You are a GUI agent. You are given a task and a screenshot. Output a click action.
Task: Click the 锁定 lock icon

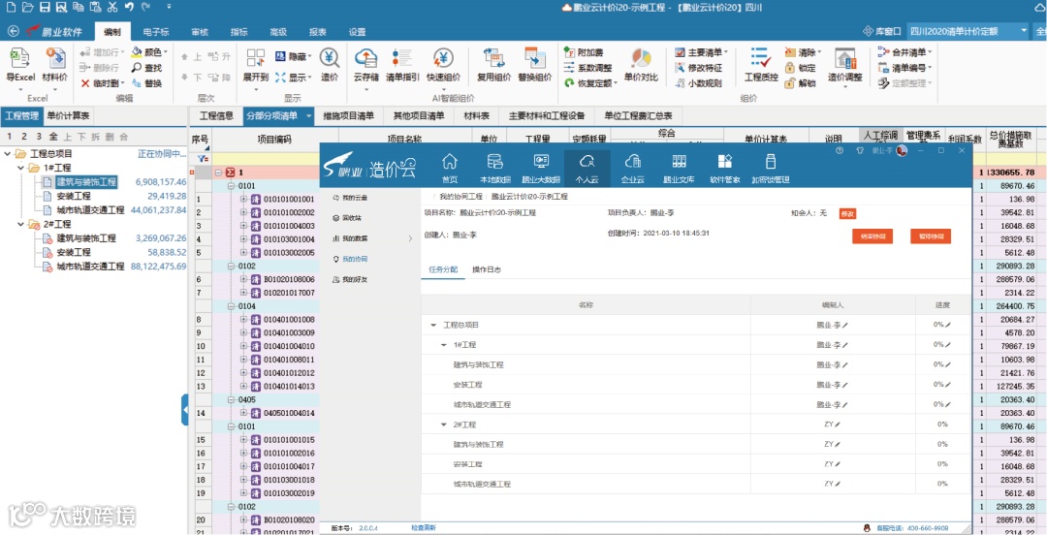coord(790,68)
